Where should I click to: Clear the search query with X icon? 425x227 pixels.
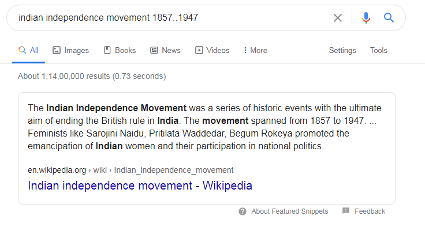337,18
